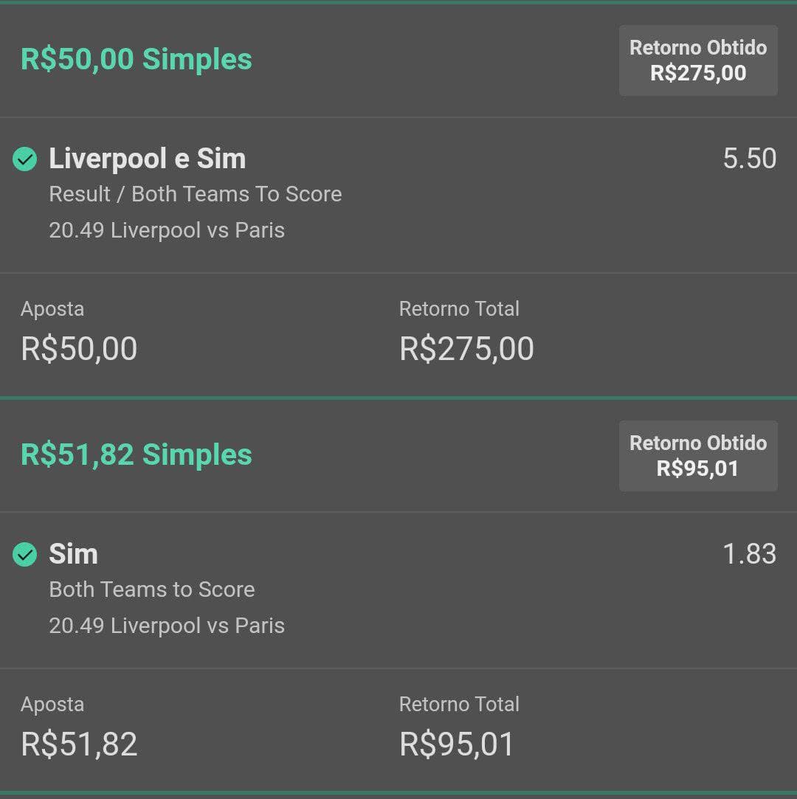This screenshot has width=797, height=799.
Task: Click the 5.50 odds value
Action: [x=750, y=158]
